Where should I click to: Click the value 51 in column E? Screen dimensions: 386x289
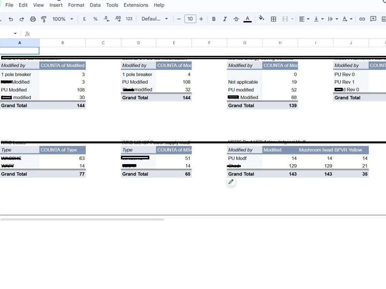(188, 158)
